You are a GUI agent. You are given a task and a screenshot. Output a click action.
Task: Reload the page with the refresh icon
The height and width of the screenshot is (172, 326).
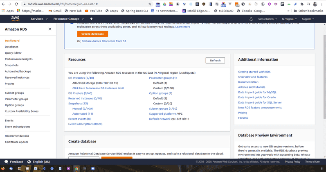pos(16,4)
